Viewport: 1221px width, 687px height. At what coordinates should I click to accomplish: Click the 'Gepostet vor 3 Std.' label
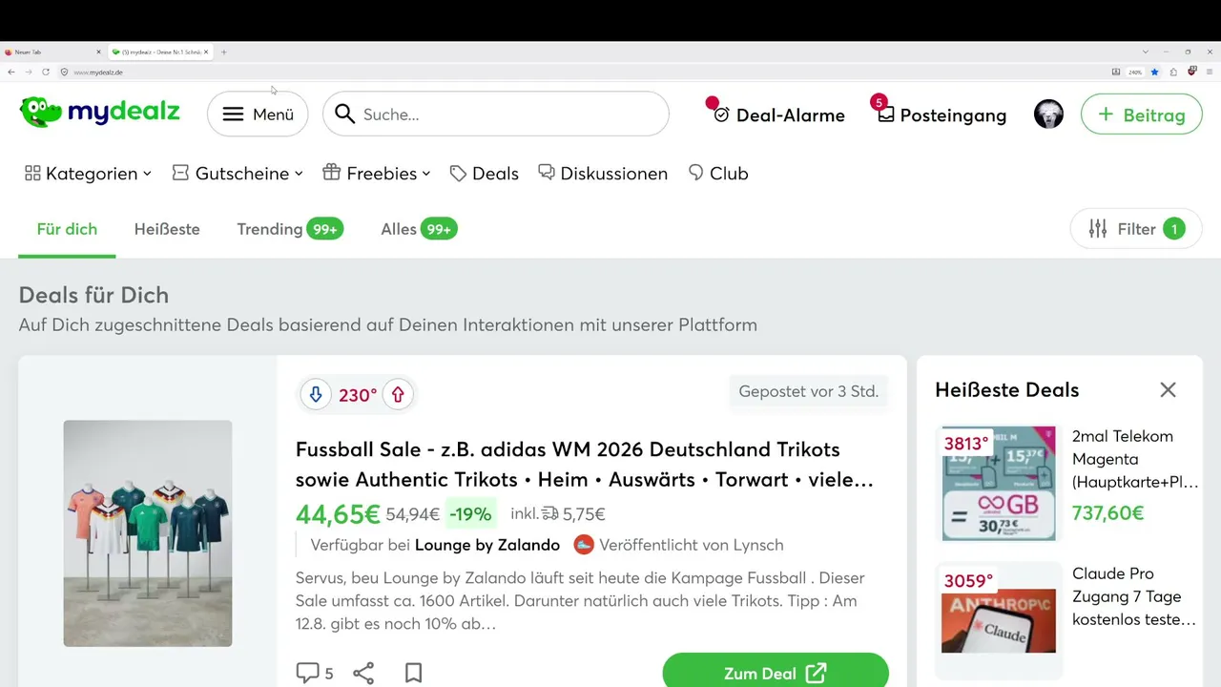(809, 391)
